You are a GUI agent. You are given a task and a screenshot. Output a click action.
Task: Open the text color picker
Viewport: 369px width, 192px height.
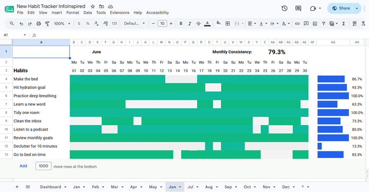207,23
